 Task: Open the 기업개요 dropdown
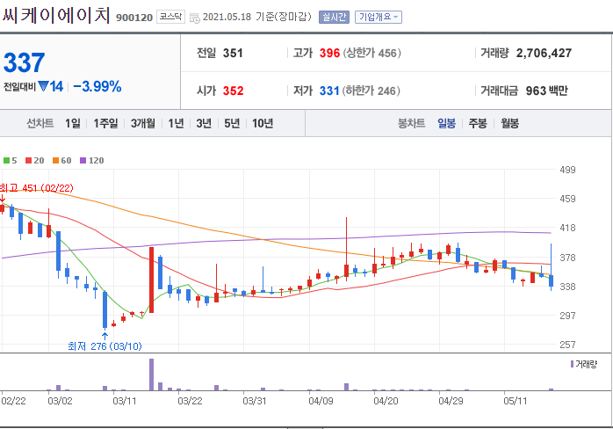pyautogui.click(x=378, y=17)
